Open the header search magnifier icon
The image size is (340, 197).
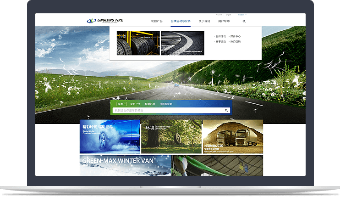click(x=244, y=21)
